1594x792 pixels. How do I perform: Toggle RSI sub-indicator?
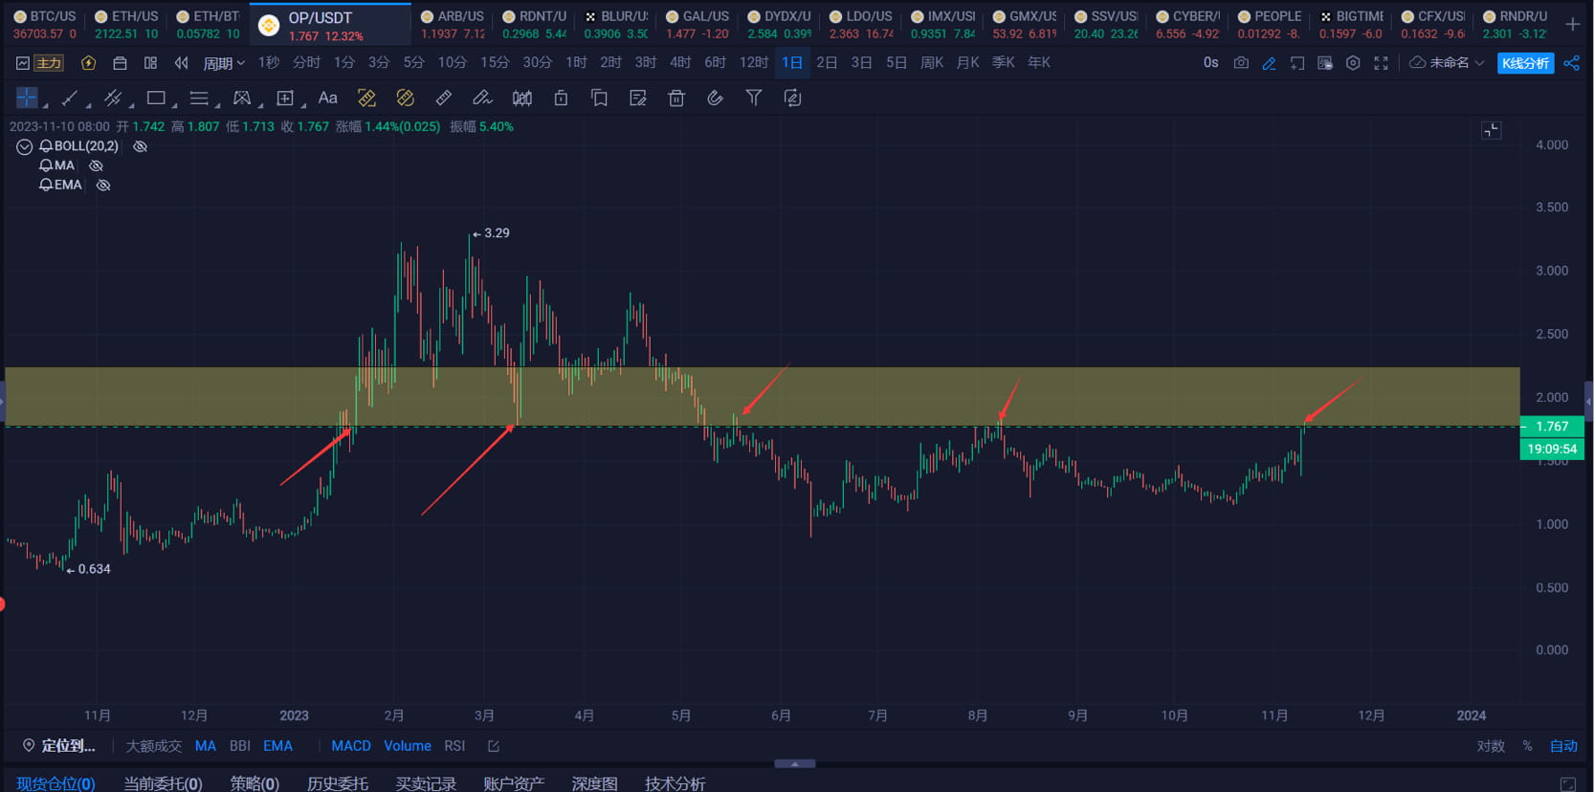coord(454,746)
